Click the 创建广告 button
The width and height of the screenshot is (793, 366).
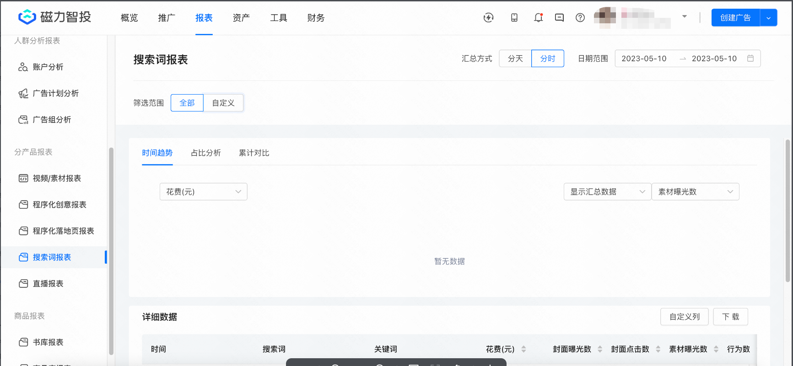[x=735, y=18]
